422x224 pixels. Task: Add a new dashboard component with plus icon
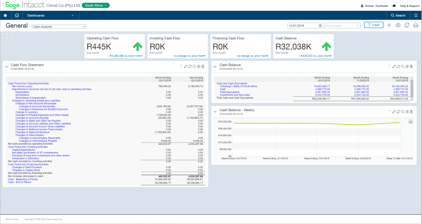tap(389, 25)
